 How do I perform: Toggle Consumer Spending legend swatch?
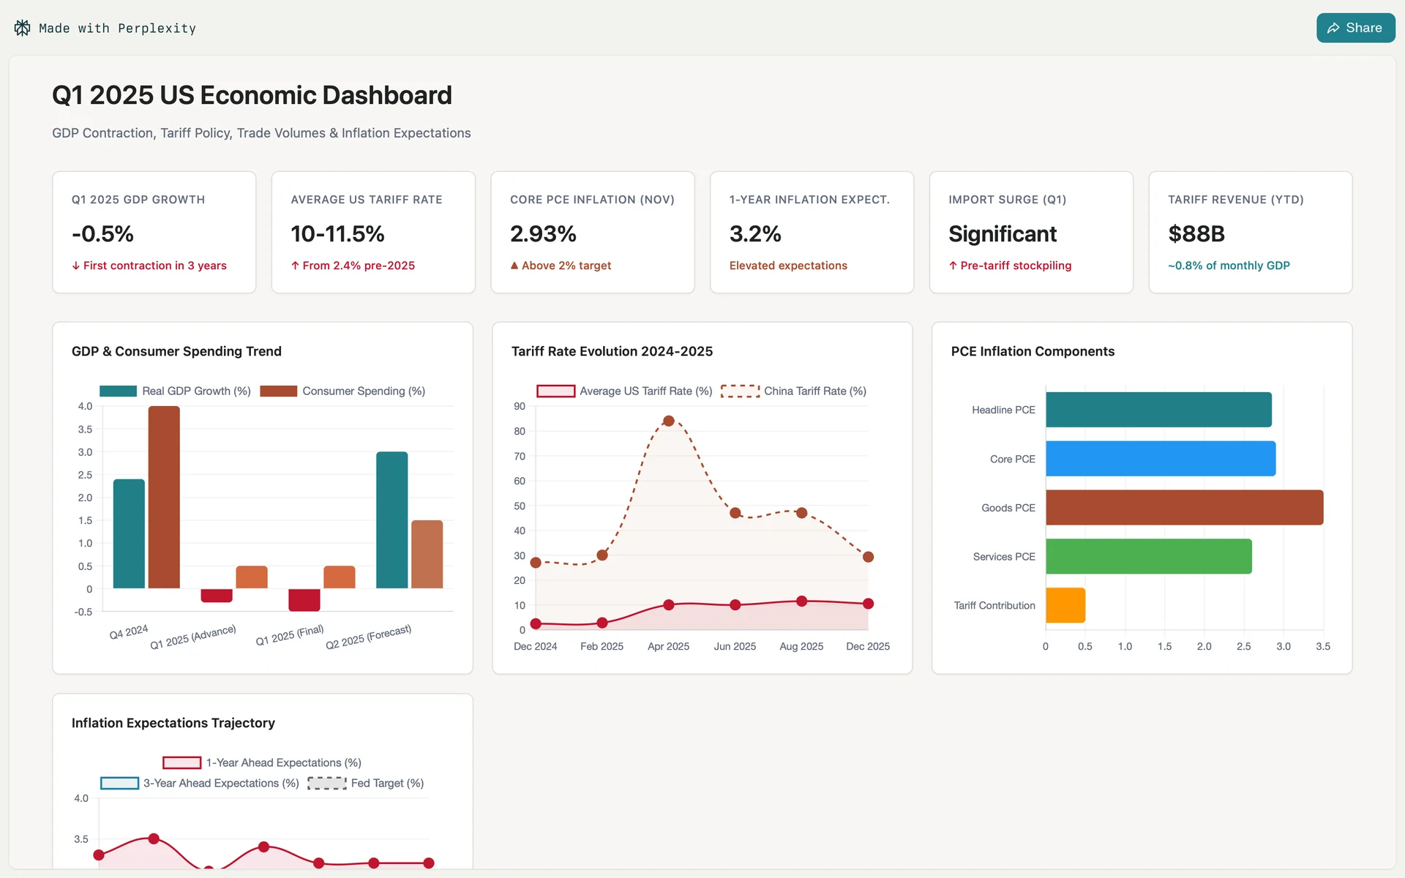tap(278, 391)
